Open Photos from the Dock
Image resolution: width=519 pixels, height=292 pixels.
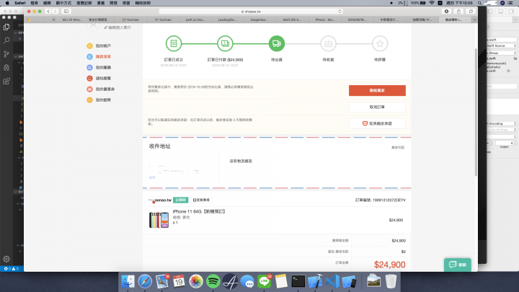pyautogui.click(x=196, y=281)
